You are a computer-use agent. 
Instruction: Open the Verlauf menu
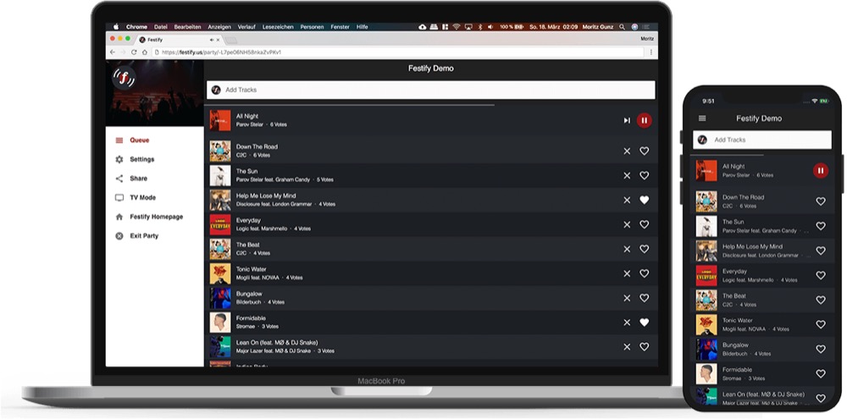(246, 27)
